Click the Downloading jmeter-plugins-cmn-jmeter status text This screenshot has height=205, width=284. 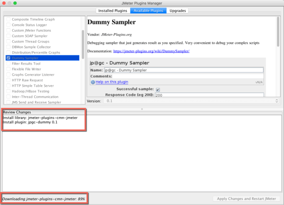pos(43,199)
